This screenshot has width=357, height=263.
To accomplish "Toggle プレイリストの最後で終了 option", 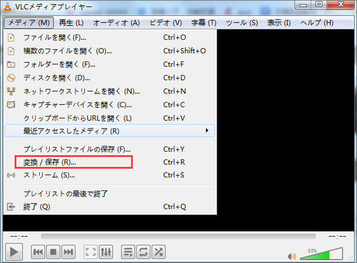I will pos(109,193).
